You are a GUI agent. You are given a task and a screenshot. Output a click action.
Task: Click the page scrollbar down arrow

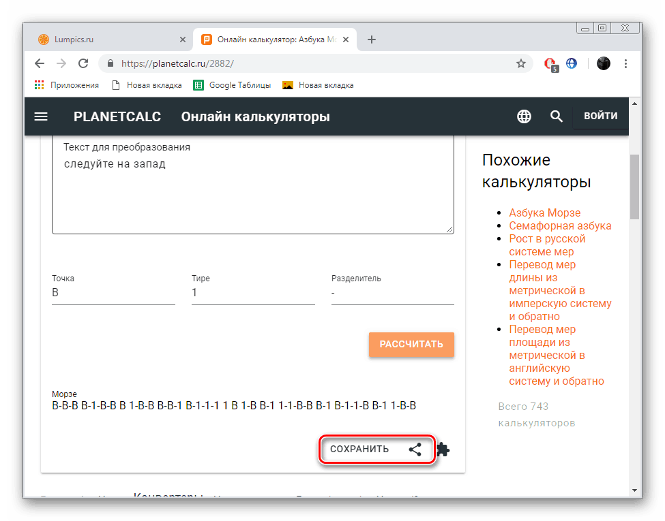pyautogui.click(x=634, y=490)
